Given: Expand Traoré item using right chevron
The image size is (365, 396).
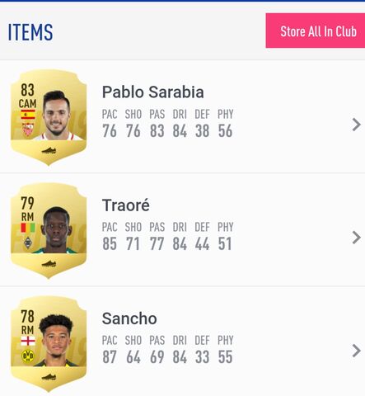Looking at the screenshot, I should pyautogui.click(x=356, y=238).
